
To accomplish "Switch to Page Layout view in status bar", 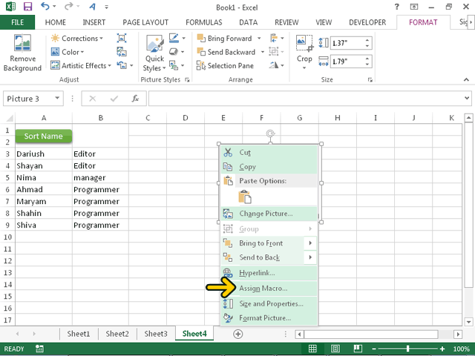I will click(x=335, y=349).
